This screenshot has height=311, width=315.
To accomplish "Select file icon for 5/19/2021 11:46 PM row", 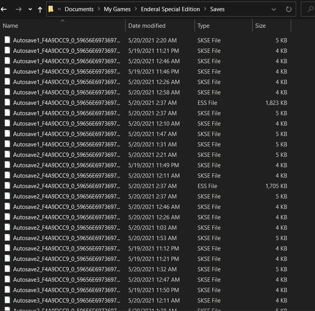I will (7, 71).
